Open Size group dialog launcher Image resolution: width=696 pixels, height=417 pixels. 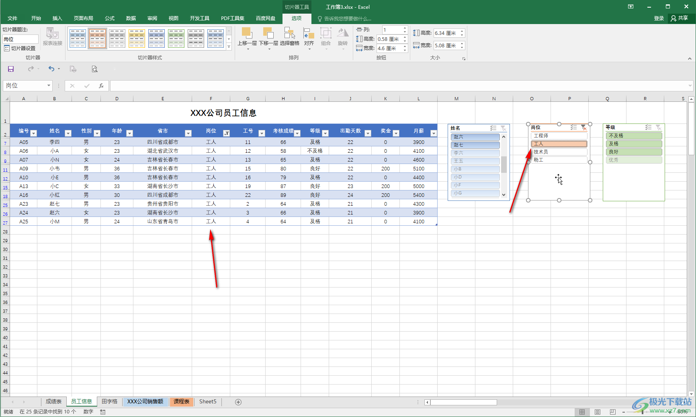[464, 59]
